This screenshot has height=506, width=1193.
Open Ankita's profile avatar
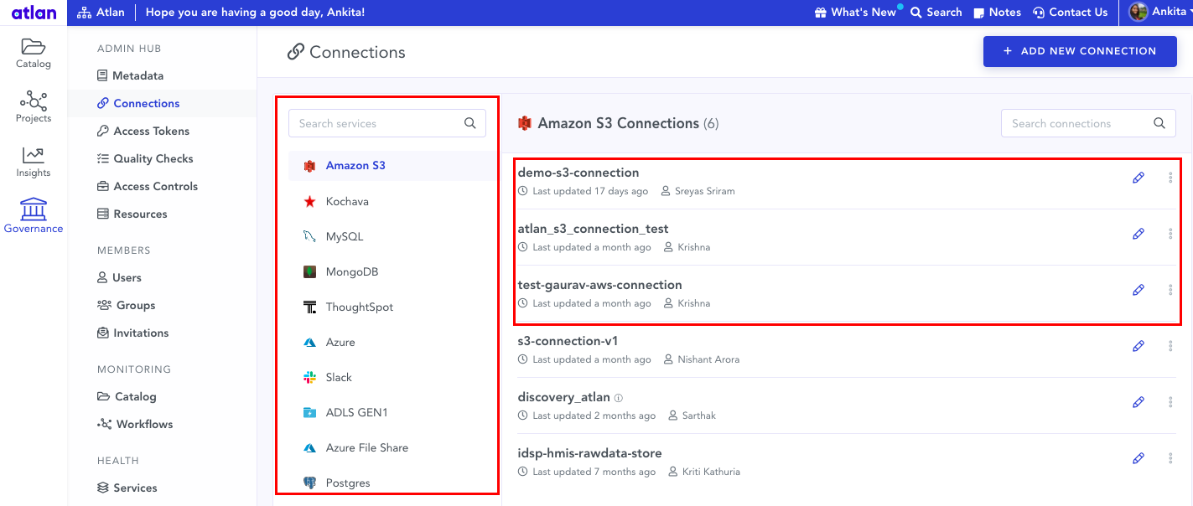coord(1139,12)
